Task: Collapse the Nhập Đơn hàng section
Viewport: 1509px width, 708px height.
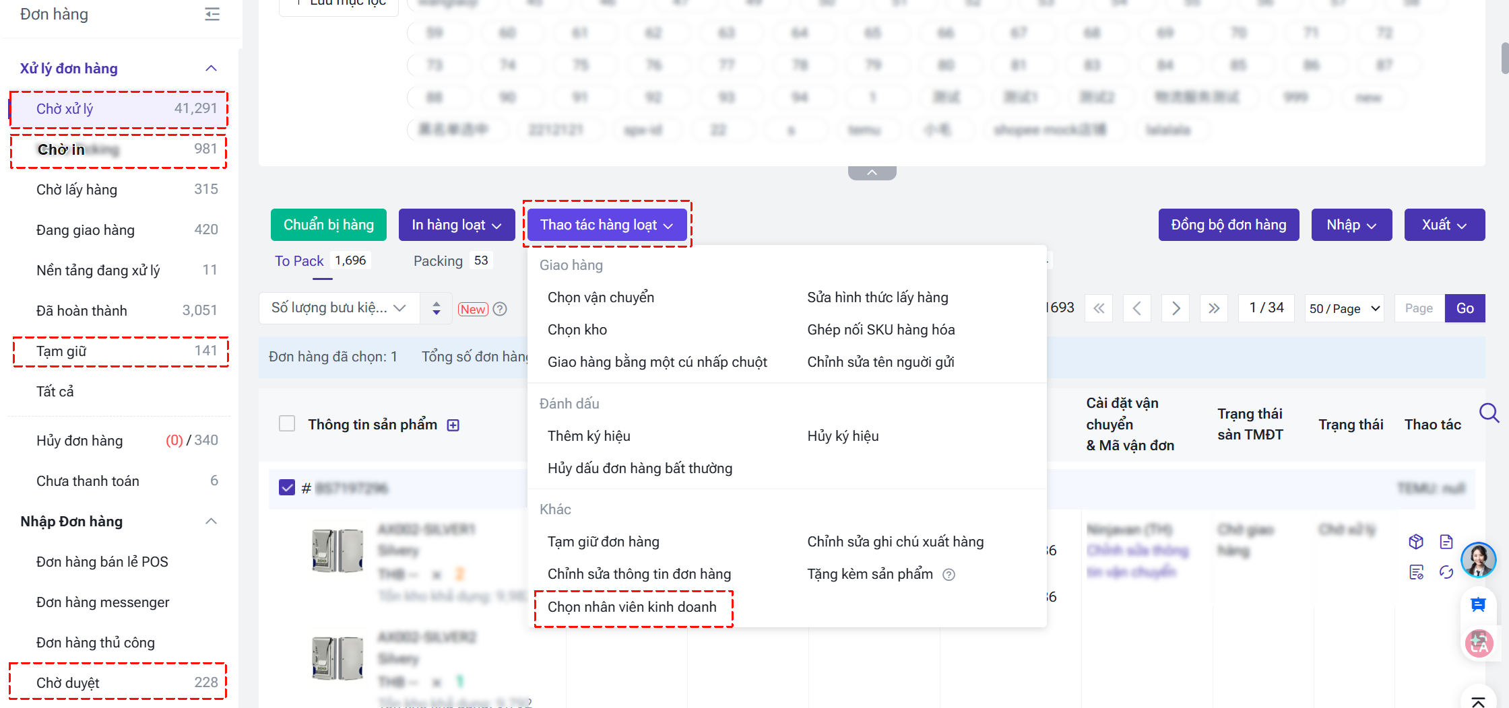Action: [x=211, y=521]
